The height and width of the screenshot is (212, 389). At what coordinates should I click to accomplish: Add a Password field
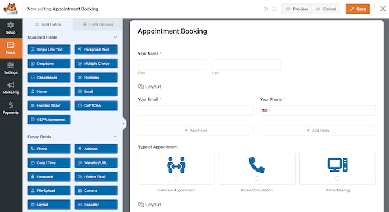(x=49, y=177)
